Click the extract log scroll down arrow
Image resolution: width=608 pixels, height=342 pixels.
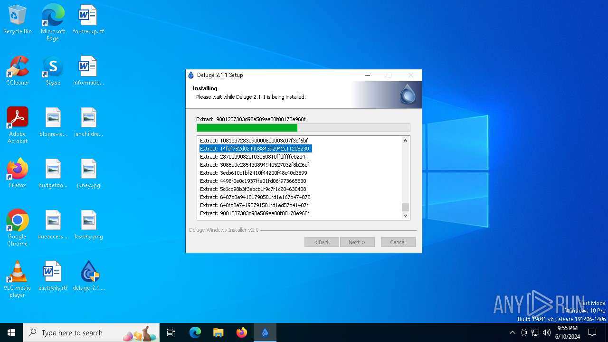click(x=405, y=215)
